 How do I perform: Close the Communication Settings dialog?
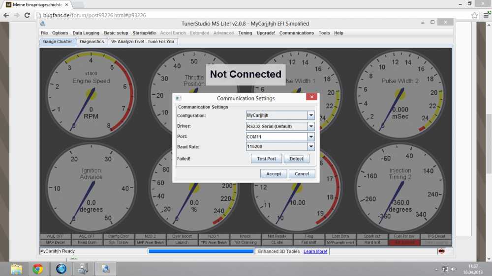tap(311, 97)
